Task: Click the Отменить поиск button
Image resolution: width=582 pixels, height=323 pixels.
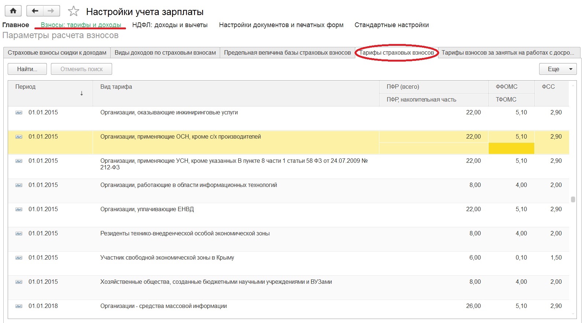Action: [81, 69]
